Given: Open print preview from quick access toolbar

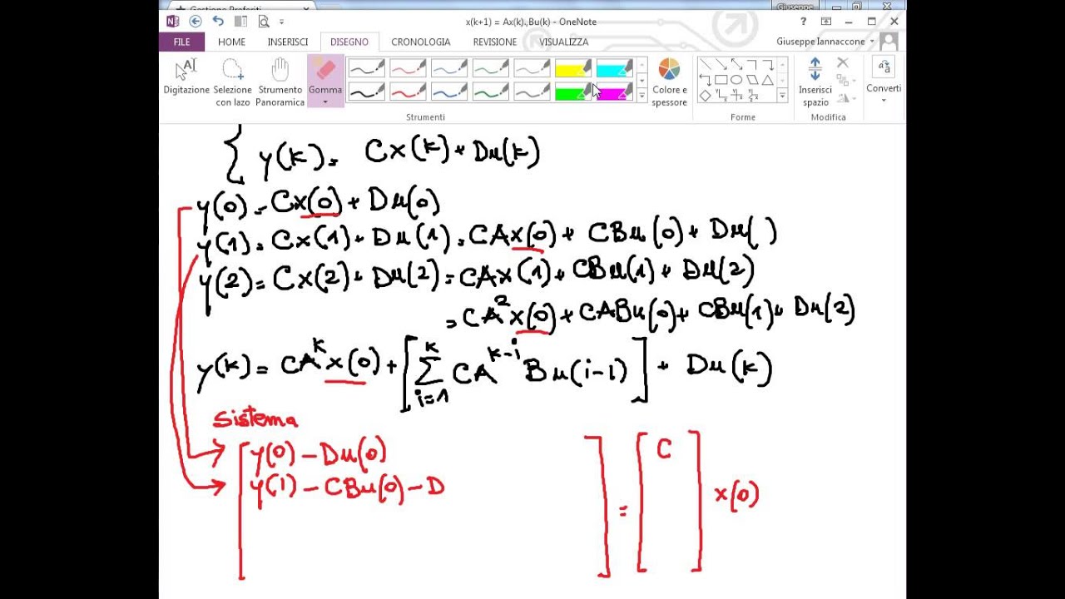Looking at the screenshot, I should point(264,22).
